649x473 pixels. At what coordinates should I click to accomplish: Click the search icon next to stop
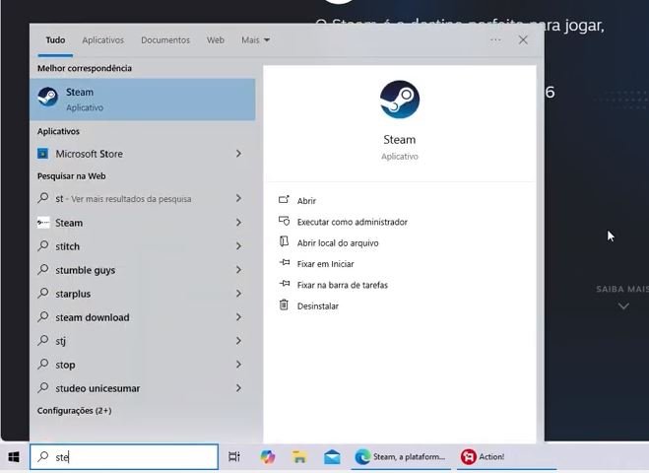pyautogui.click(x=43, y=364)
